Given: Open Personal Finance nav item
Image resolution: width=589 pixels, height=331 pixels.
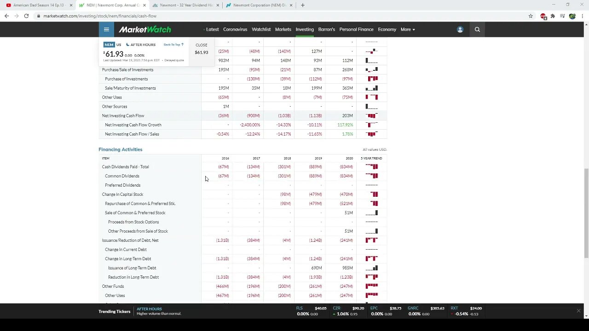Looking at the screenshot, I should (356, 29).
